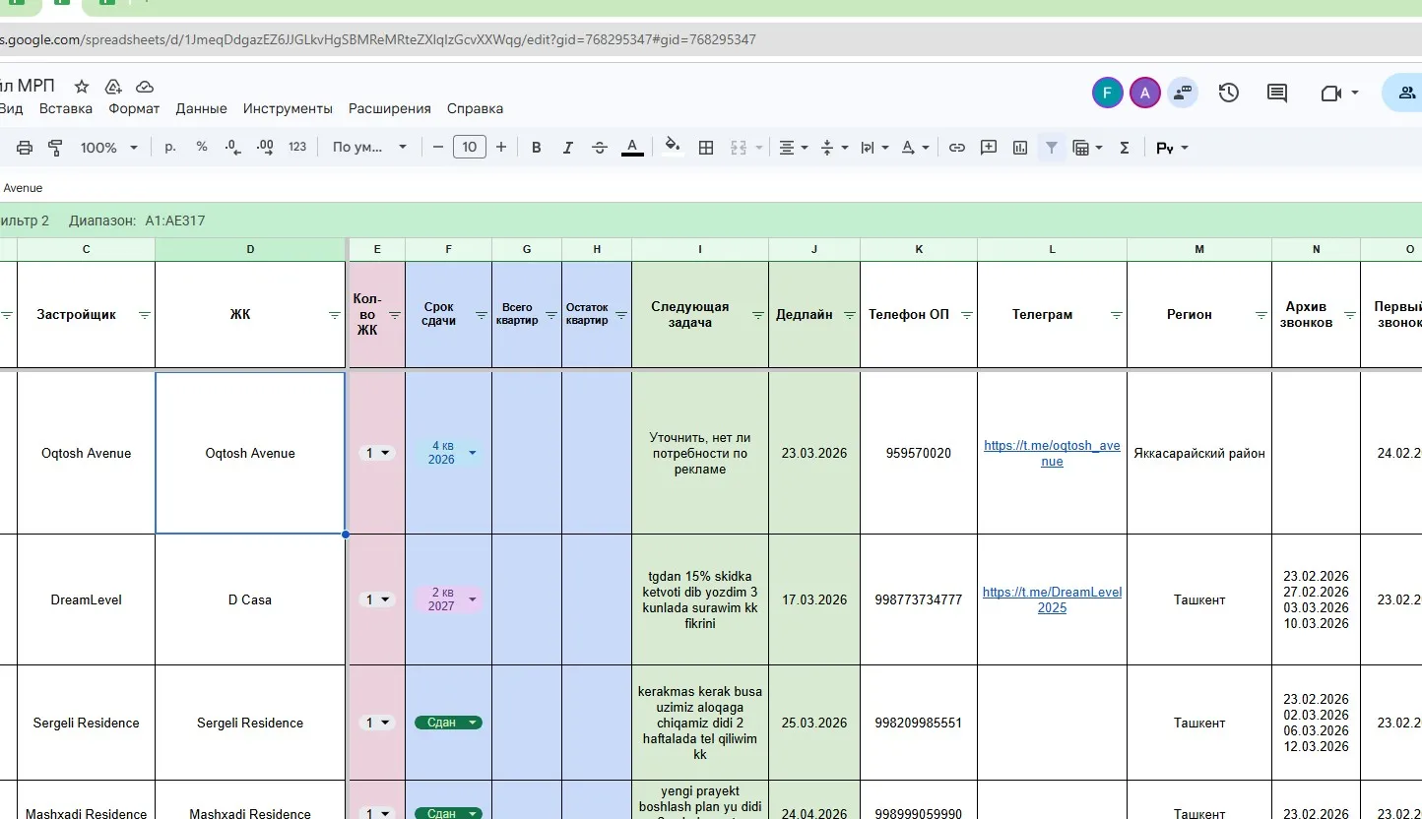The height and width of the screenshot is (819, 1422).
Task: Open the fill color picker
Action: 673,147
